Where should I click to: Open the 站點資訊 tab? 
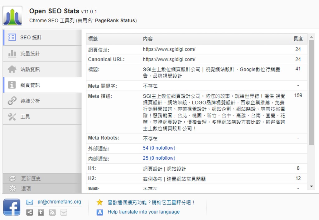click(42, 69)
